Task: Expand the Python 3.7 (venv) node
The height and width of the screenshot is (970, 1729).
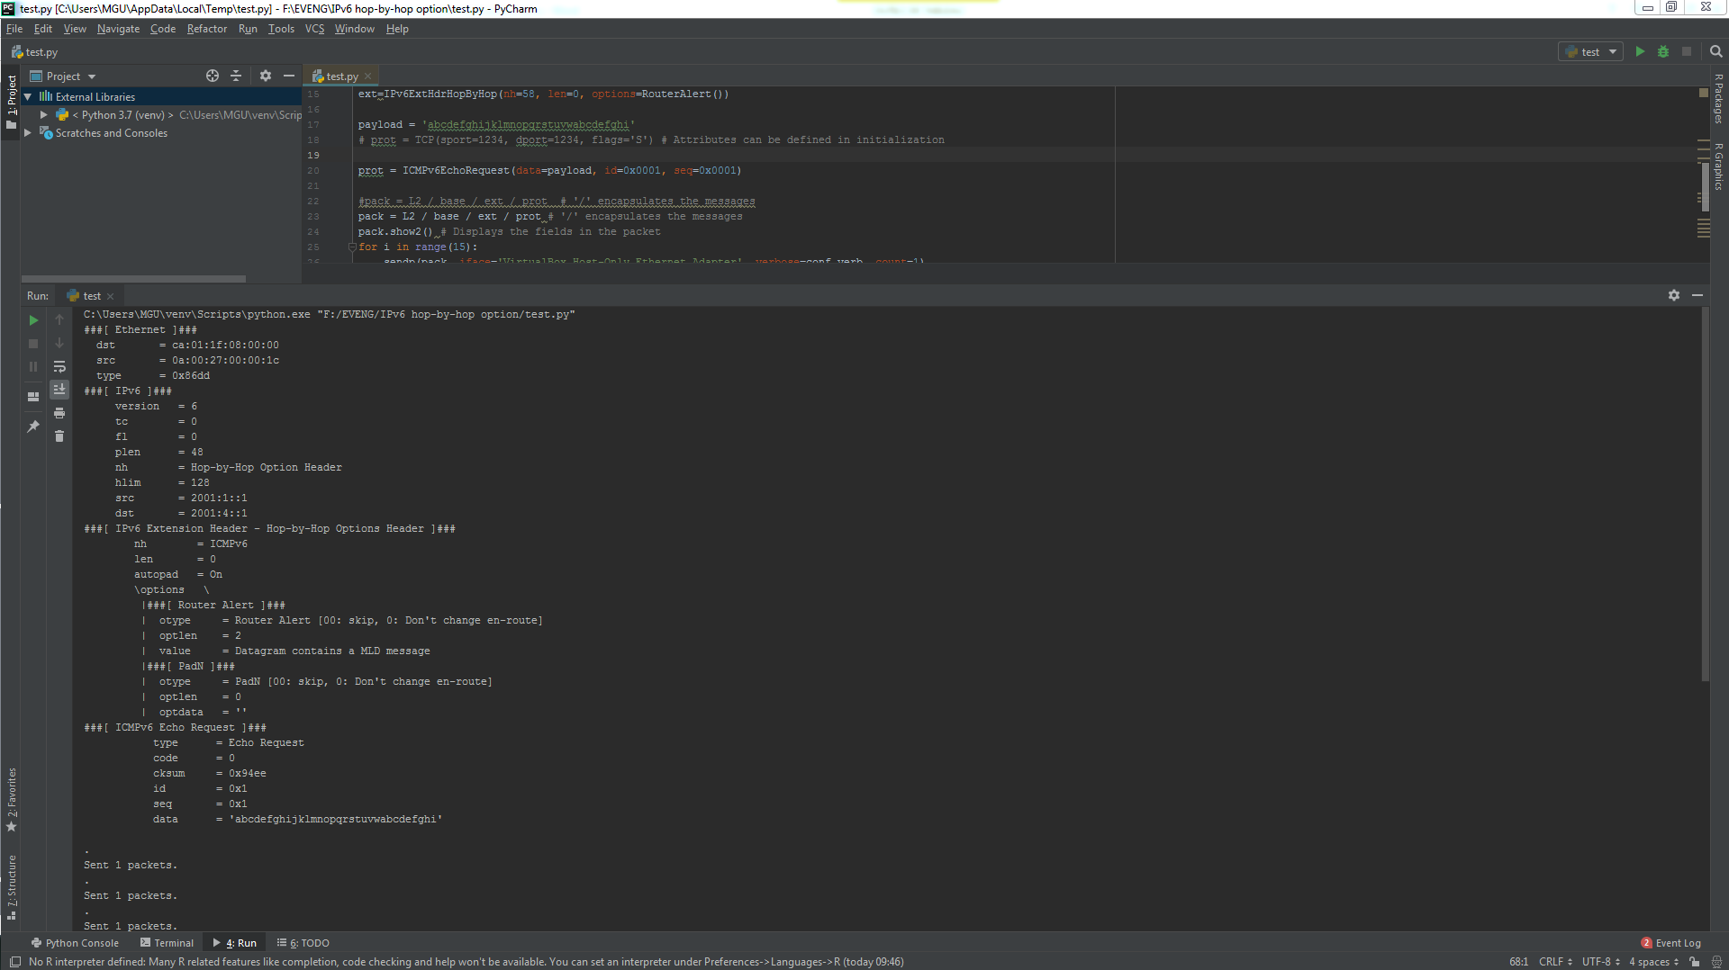Action: click(x=43, y=115)
